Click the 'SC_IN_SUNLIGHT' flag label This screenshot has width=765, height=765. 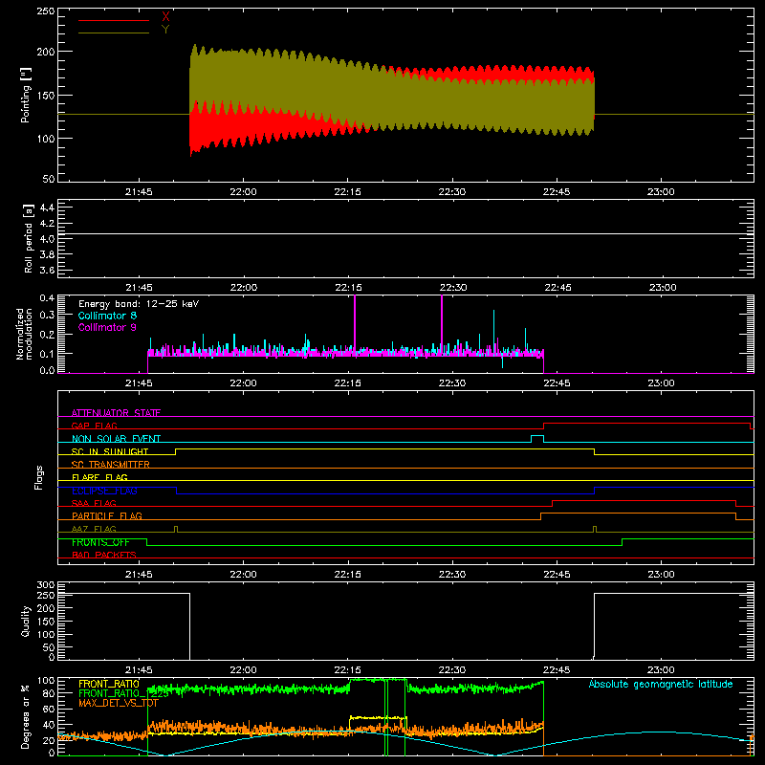[110, 451]
